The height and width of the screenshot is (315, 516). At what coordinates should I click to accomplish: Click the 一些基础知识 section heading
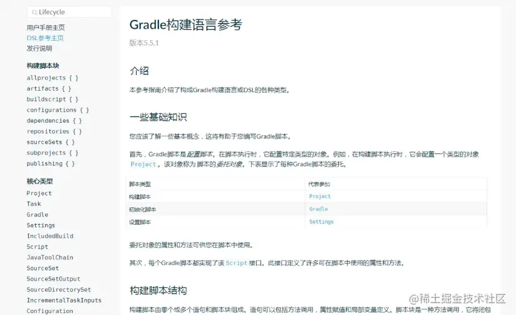pyautogui.click(x=158, y=117)
